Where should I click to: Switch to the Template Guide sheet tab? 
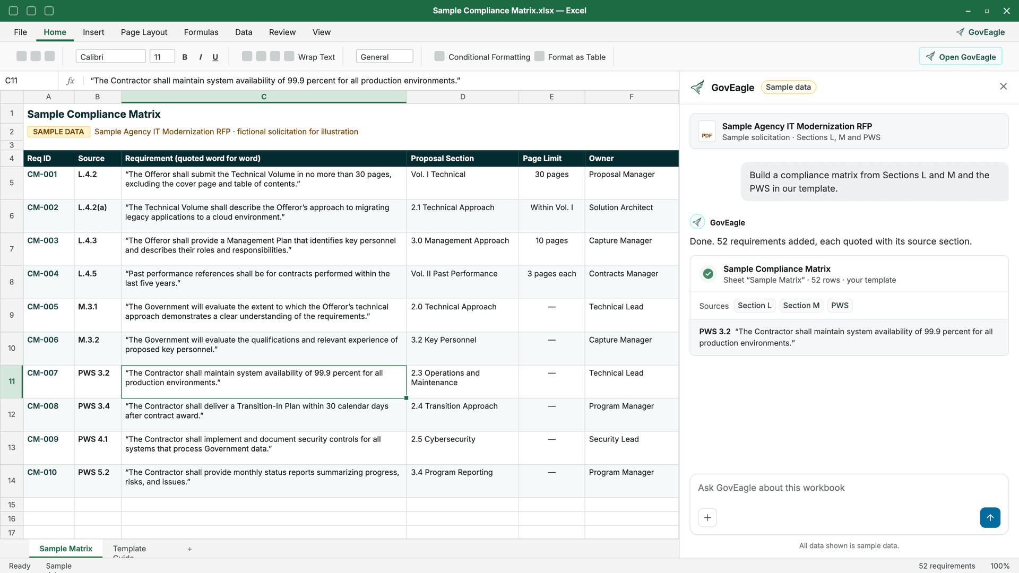[129, 549]
